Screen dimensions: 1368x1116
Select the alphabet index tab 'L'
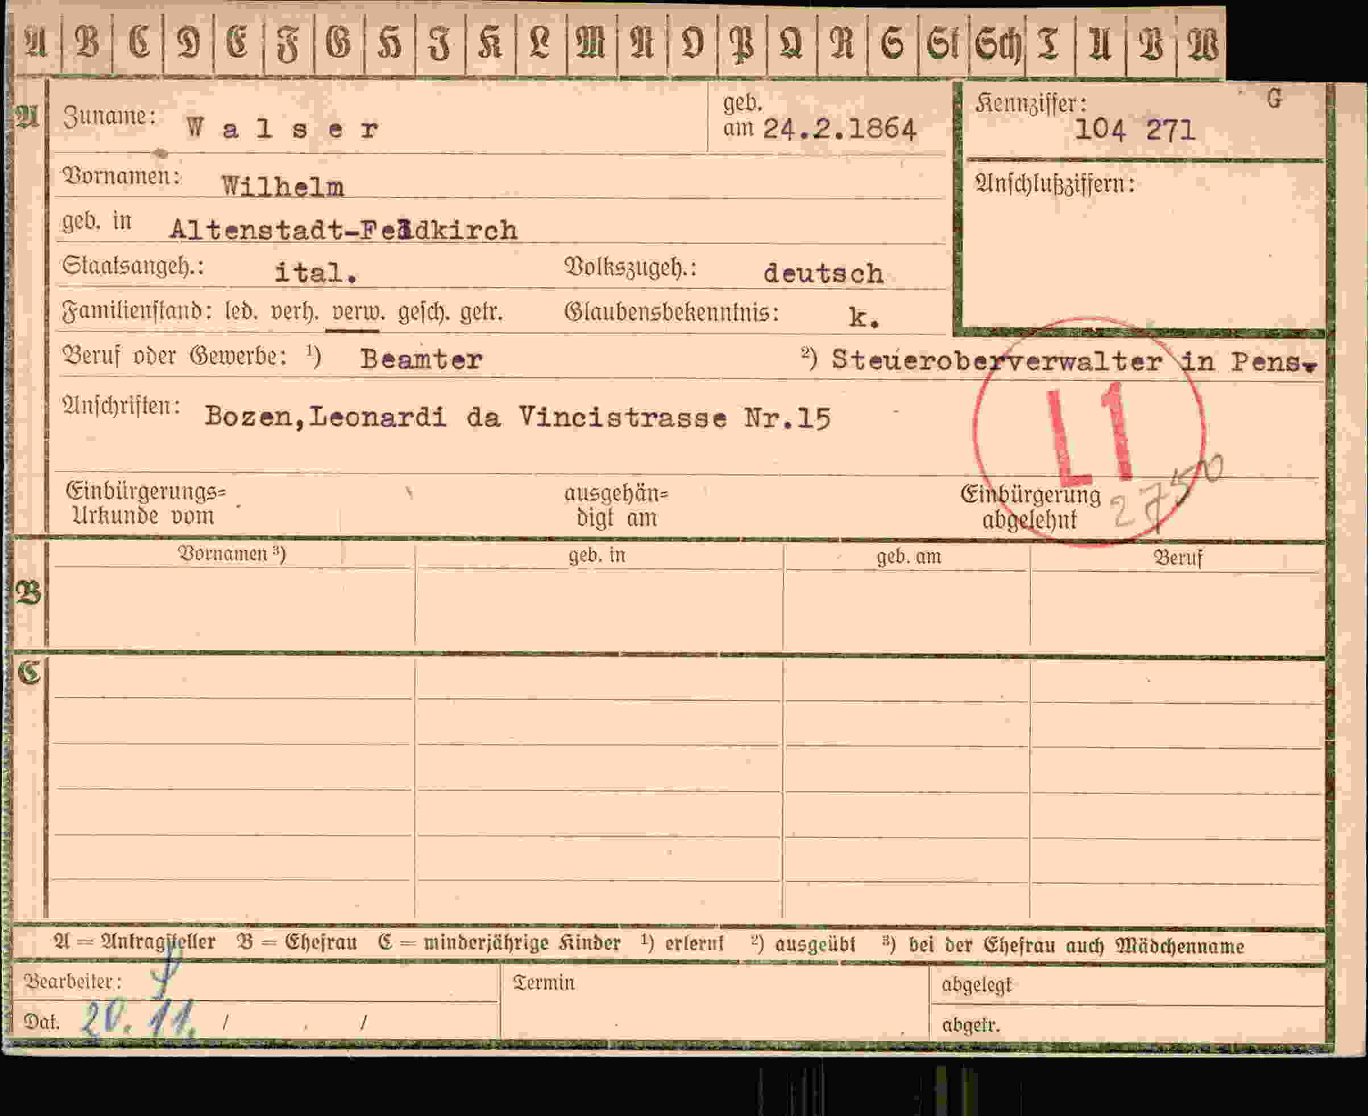pyautogui.click(x=541, y=44)
